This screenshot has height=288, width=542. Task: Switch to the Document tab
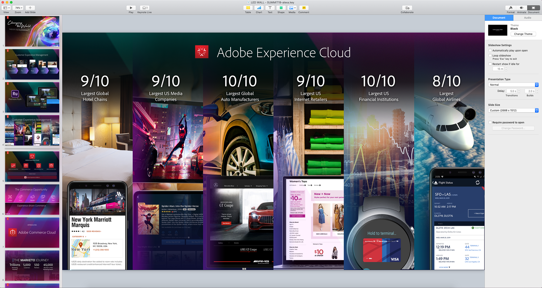(499, 18)
